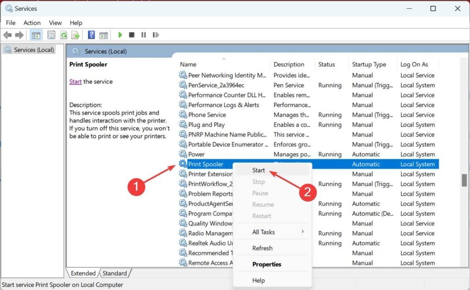Image resolution: width=470 pixels, height=290 pixels.
Task: Click the sort arrow above the Name column
Action: pos(224,58)
